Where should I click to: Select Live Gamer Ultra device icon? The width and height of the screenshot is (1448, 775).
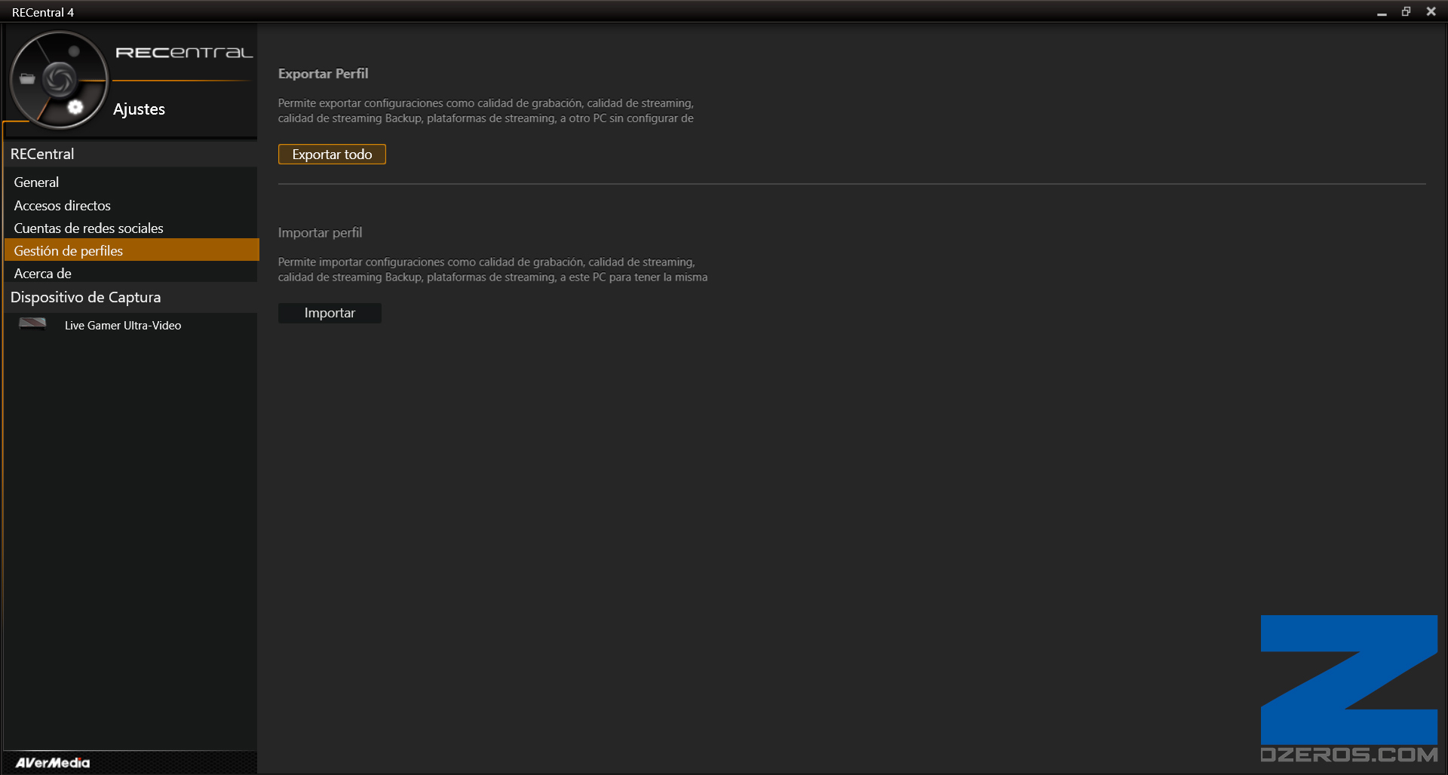32,324
